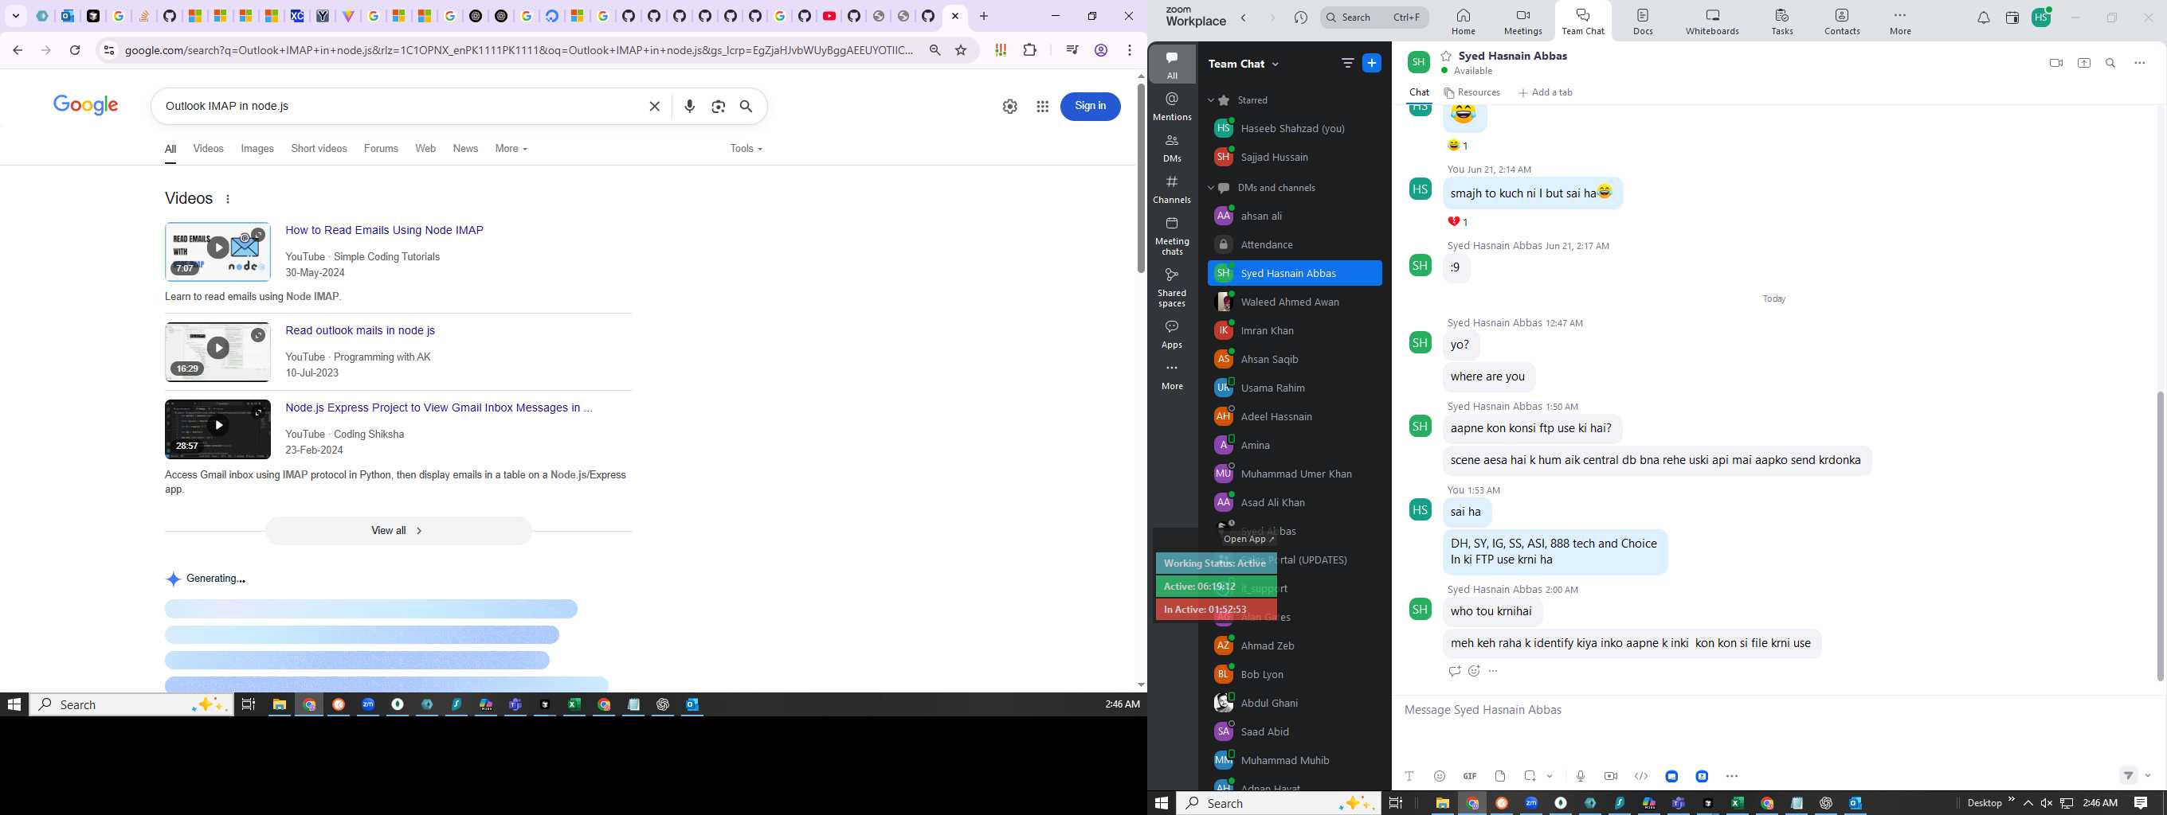
Task: Reload the Google search page
Action: [x=75, y=50]
